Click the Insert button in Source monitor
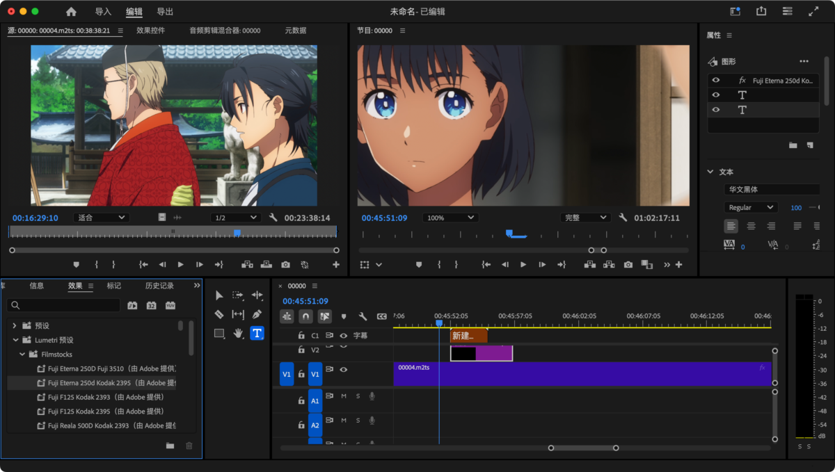The height and width of the screenshot is (472, 835). [247, 265]
